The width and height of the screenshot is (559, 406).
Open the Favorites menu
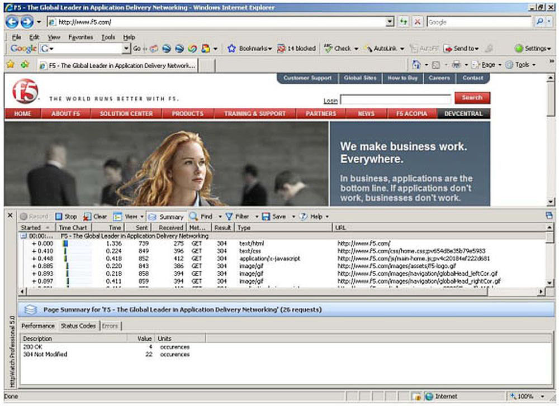tap(80, 37)
